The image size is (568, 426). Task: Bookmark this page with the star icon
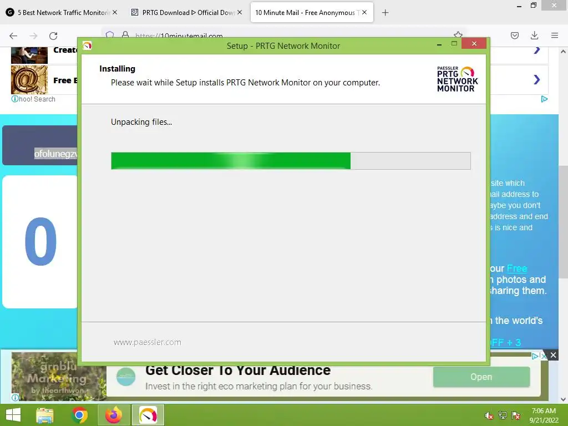click(458, 35)
